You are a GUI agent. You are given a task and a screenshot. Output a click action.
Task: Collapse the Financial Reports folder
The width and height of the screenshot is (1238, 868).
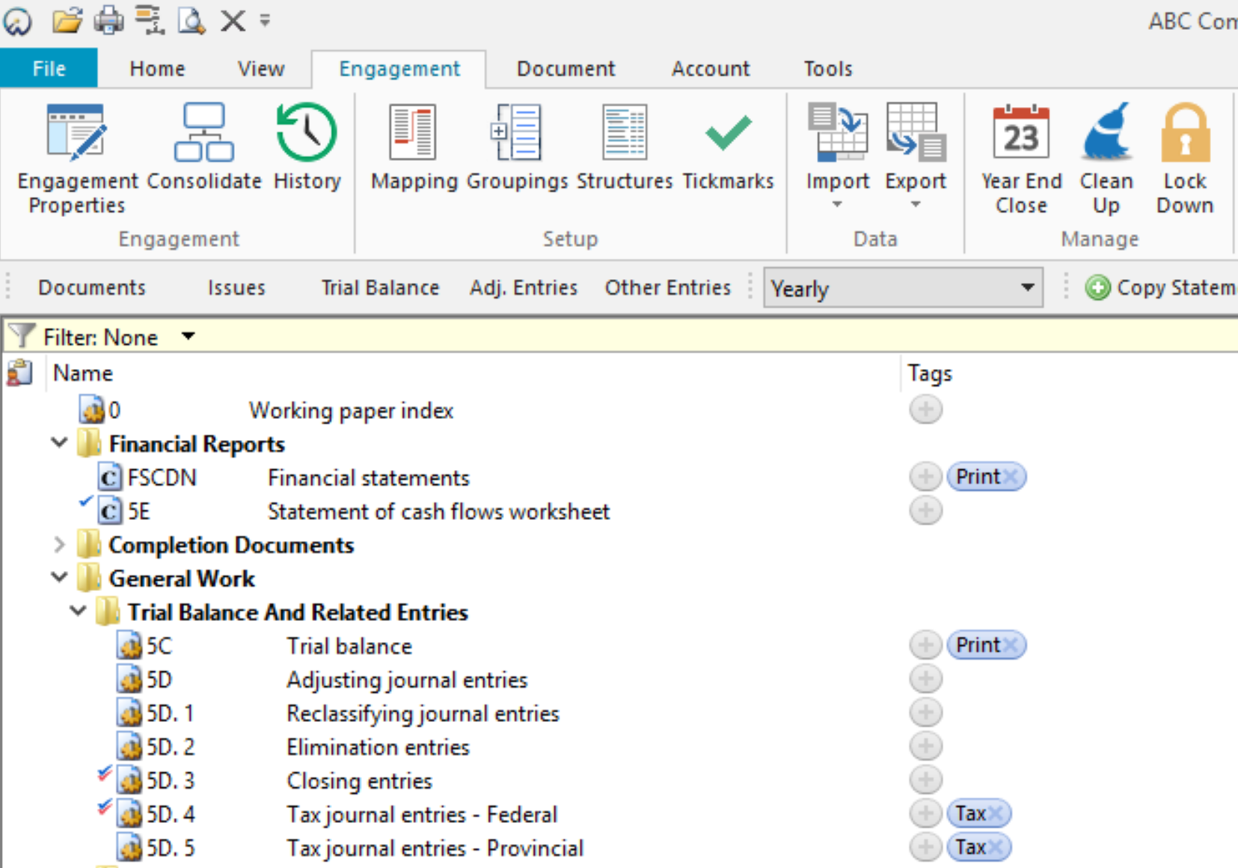tap(58, 442)
